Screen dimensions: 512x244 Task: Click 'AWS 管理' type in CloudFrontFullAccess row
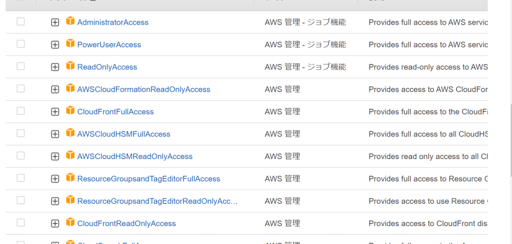[x=282, y=111]
